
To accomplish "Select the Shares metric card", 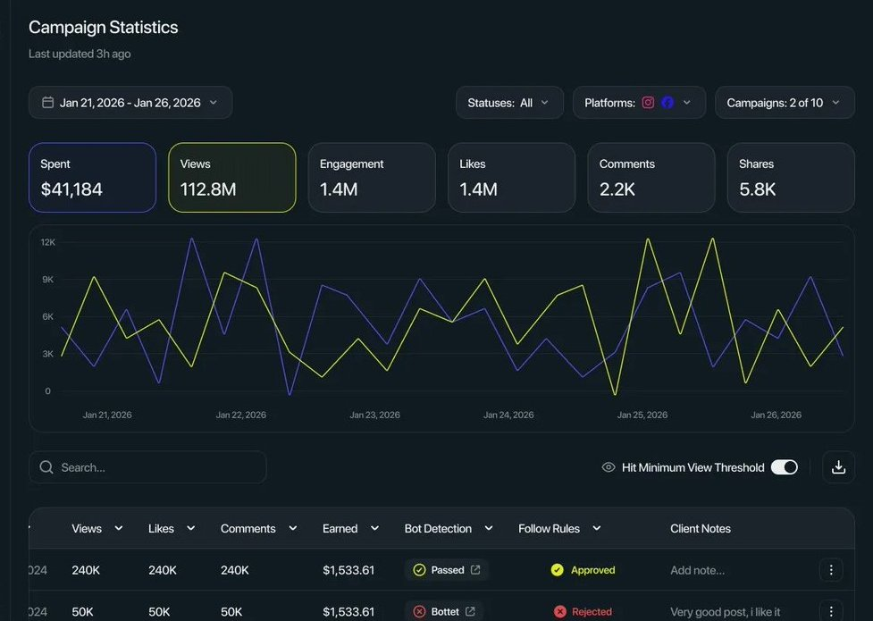I will point(791,178).
